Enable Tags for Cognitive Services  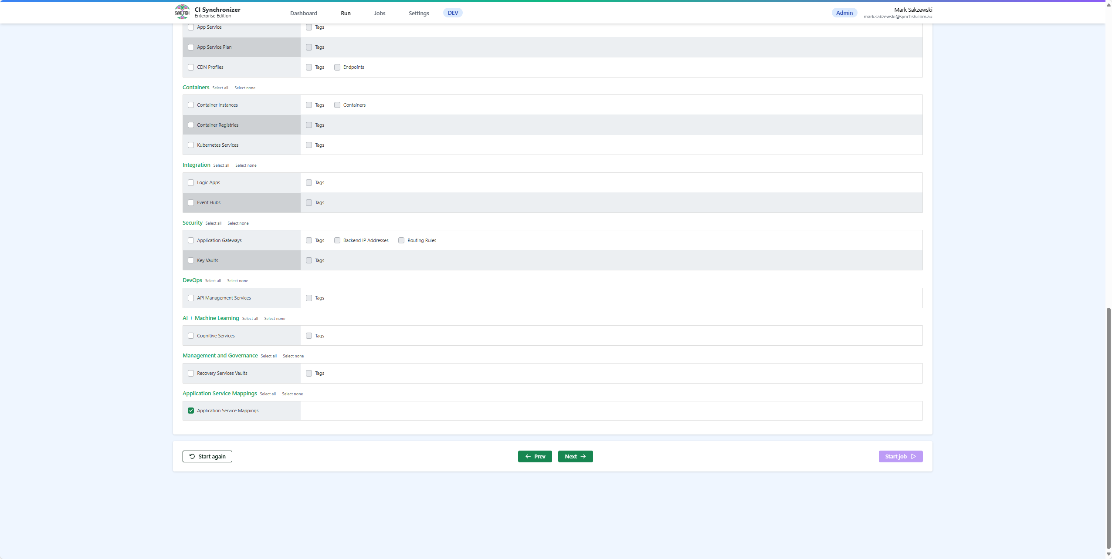[x=309, y=336]
